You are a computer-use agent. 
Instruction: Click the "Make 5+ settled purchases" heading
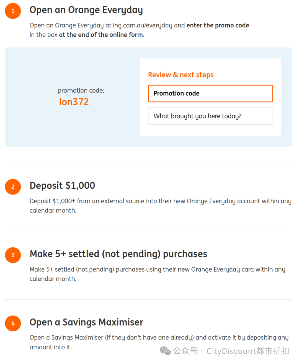coord(118,254)
